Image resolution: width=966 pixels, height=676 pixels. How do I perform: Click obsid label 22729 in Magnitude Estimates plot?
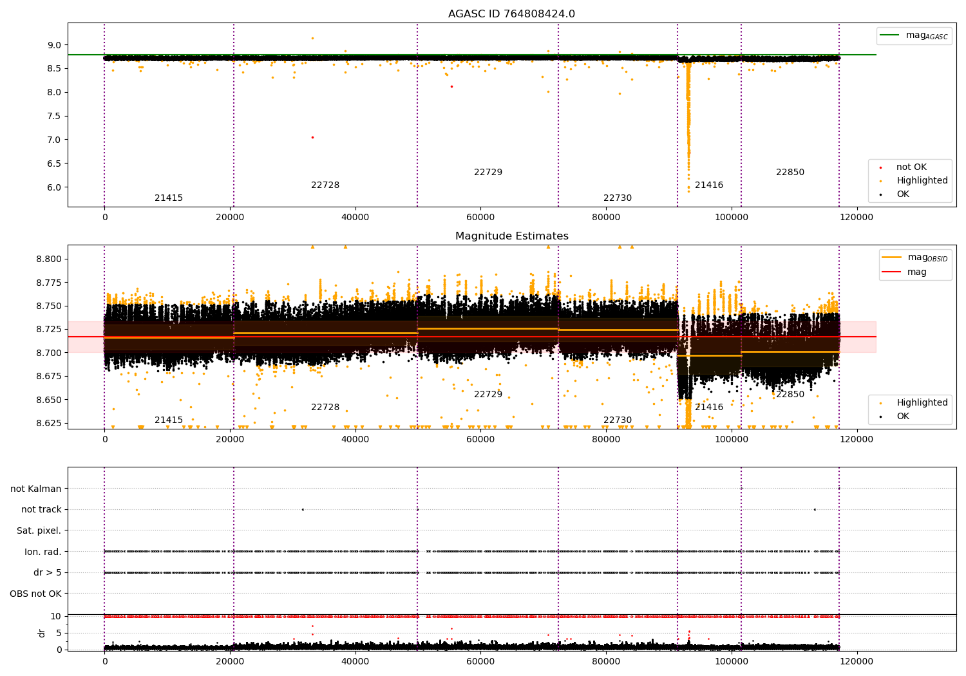tap(488, 395)
